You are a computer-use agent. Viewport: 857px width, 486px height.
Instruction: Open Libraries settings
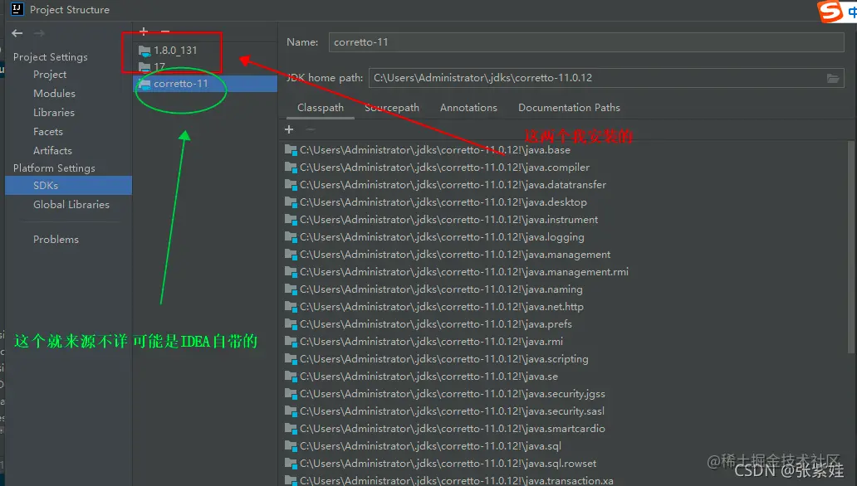[x=53, y=113]
